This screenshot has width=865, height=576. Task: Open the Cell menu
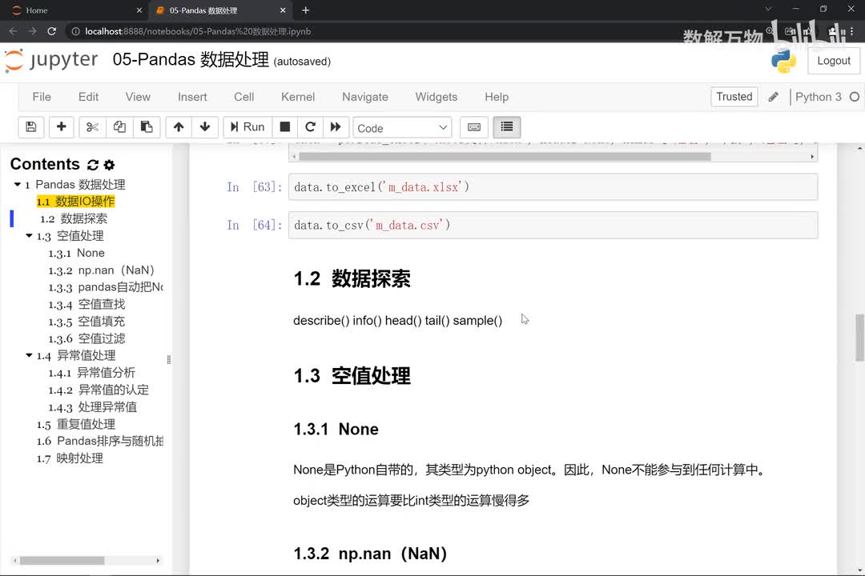tap(243, 97)
